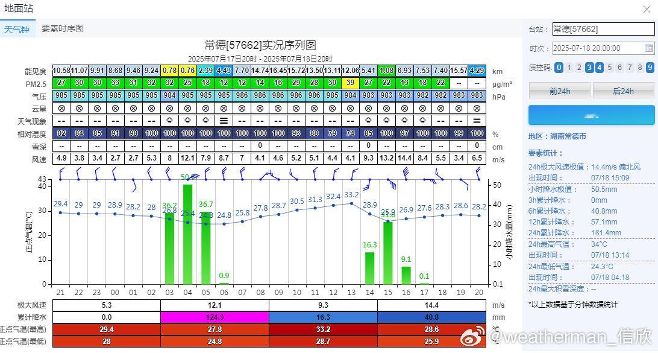Click the 24h累计降水 value 181.4mm

[x=606, y=233]
